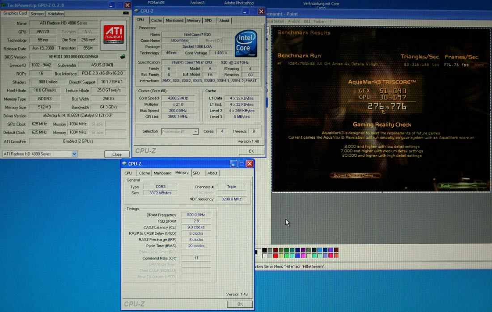Open the Farben menu in Paint
Screen dimensions: 492x312
click(319, 21)
